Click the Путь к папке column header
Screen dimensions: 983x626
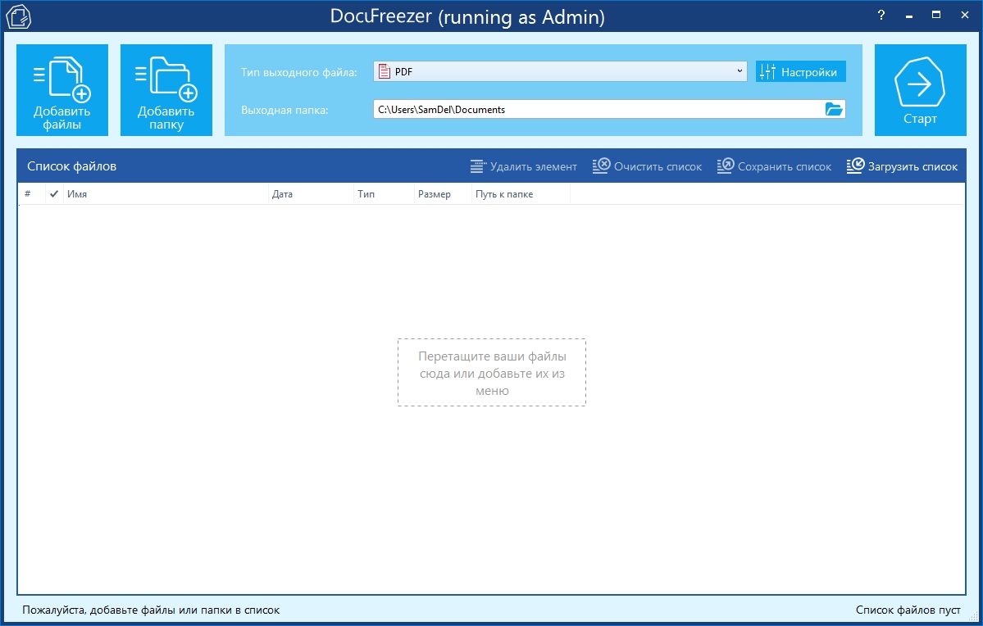tap(520, 194)
